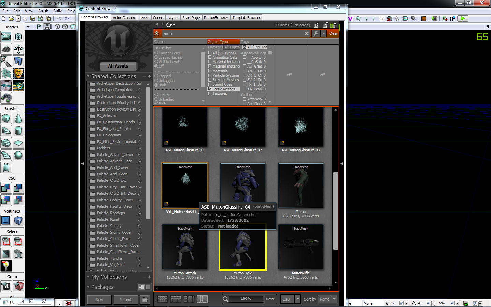The image size is (491, 307).
Task: Click the All Assets button
Action: (118, 66)
